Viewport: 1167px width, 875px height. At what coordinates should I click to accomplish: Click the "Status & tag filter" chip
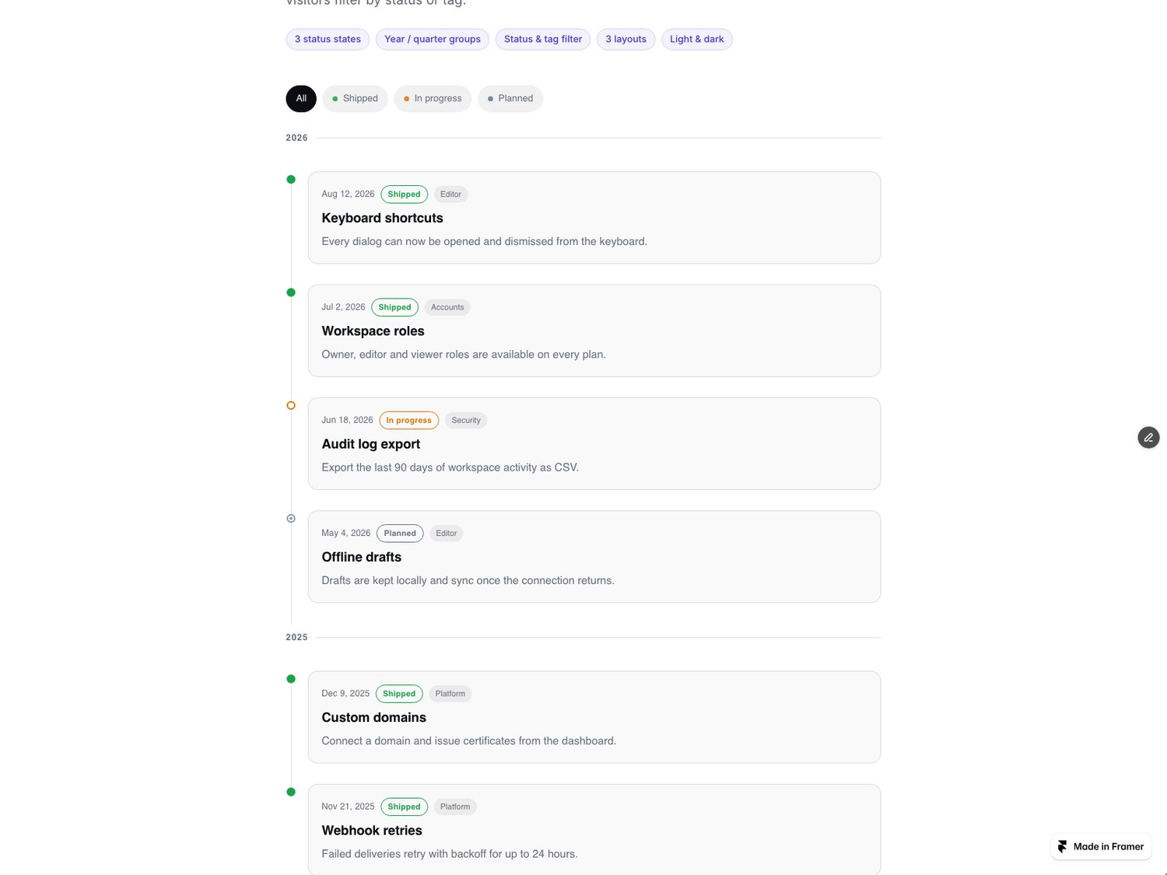pyautogui.click(x=543, y=39)
